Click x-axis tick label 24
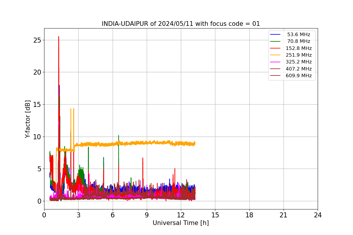Image resolution: width=353 pixels, height=235 pixels. click(x=318, y=215)
